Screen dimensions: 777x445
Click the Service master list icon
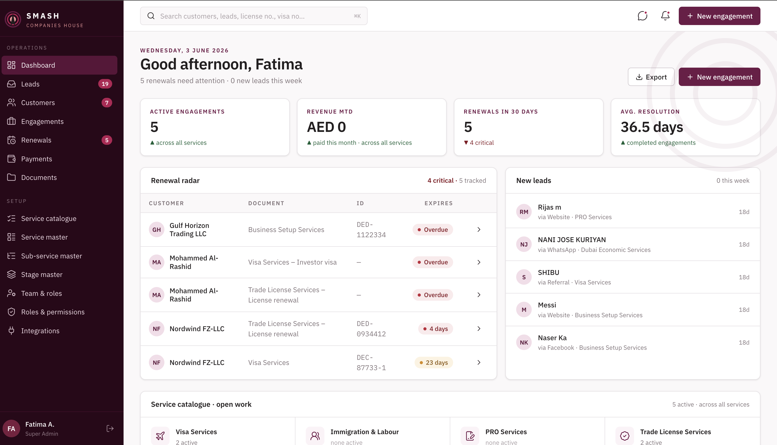[x=11, y=237]
